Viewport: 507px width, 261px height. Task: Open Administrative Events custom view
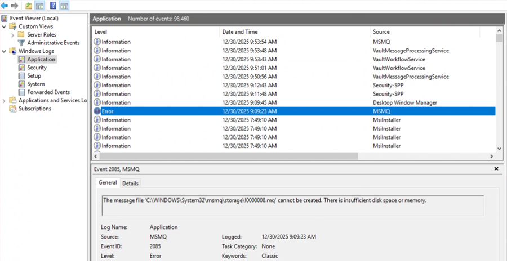pos(53,43)
